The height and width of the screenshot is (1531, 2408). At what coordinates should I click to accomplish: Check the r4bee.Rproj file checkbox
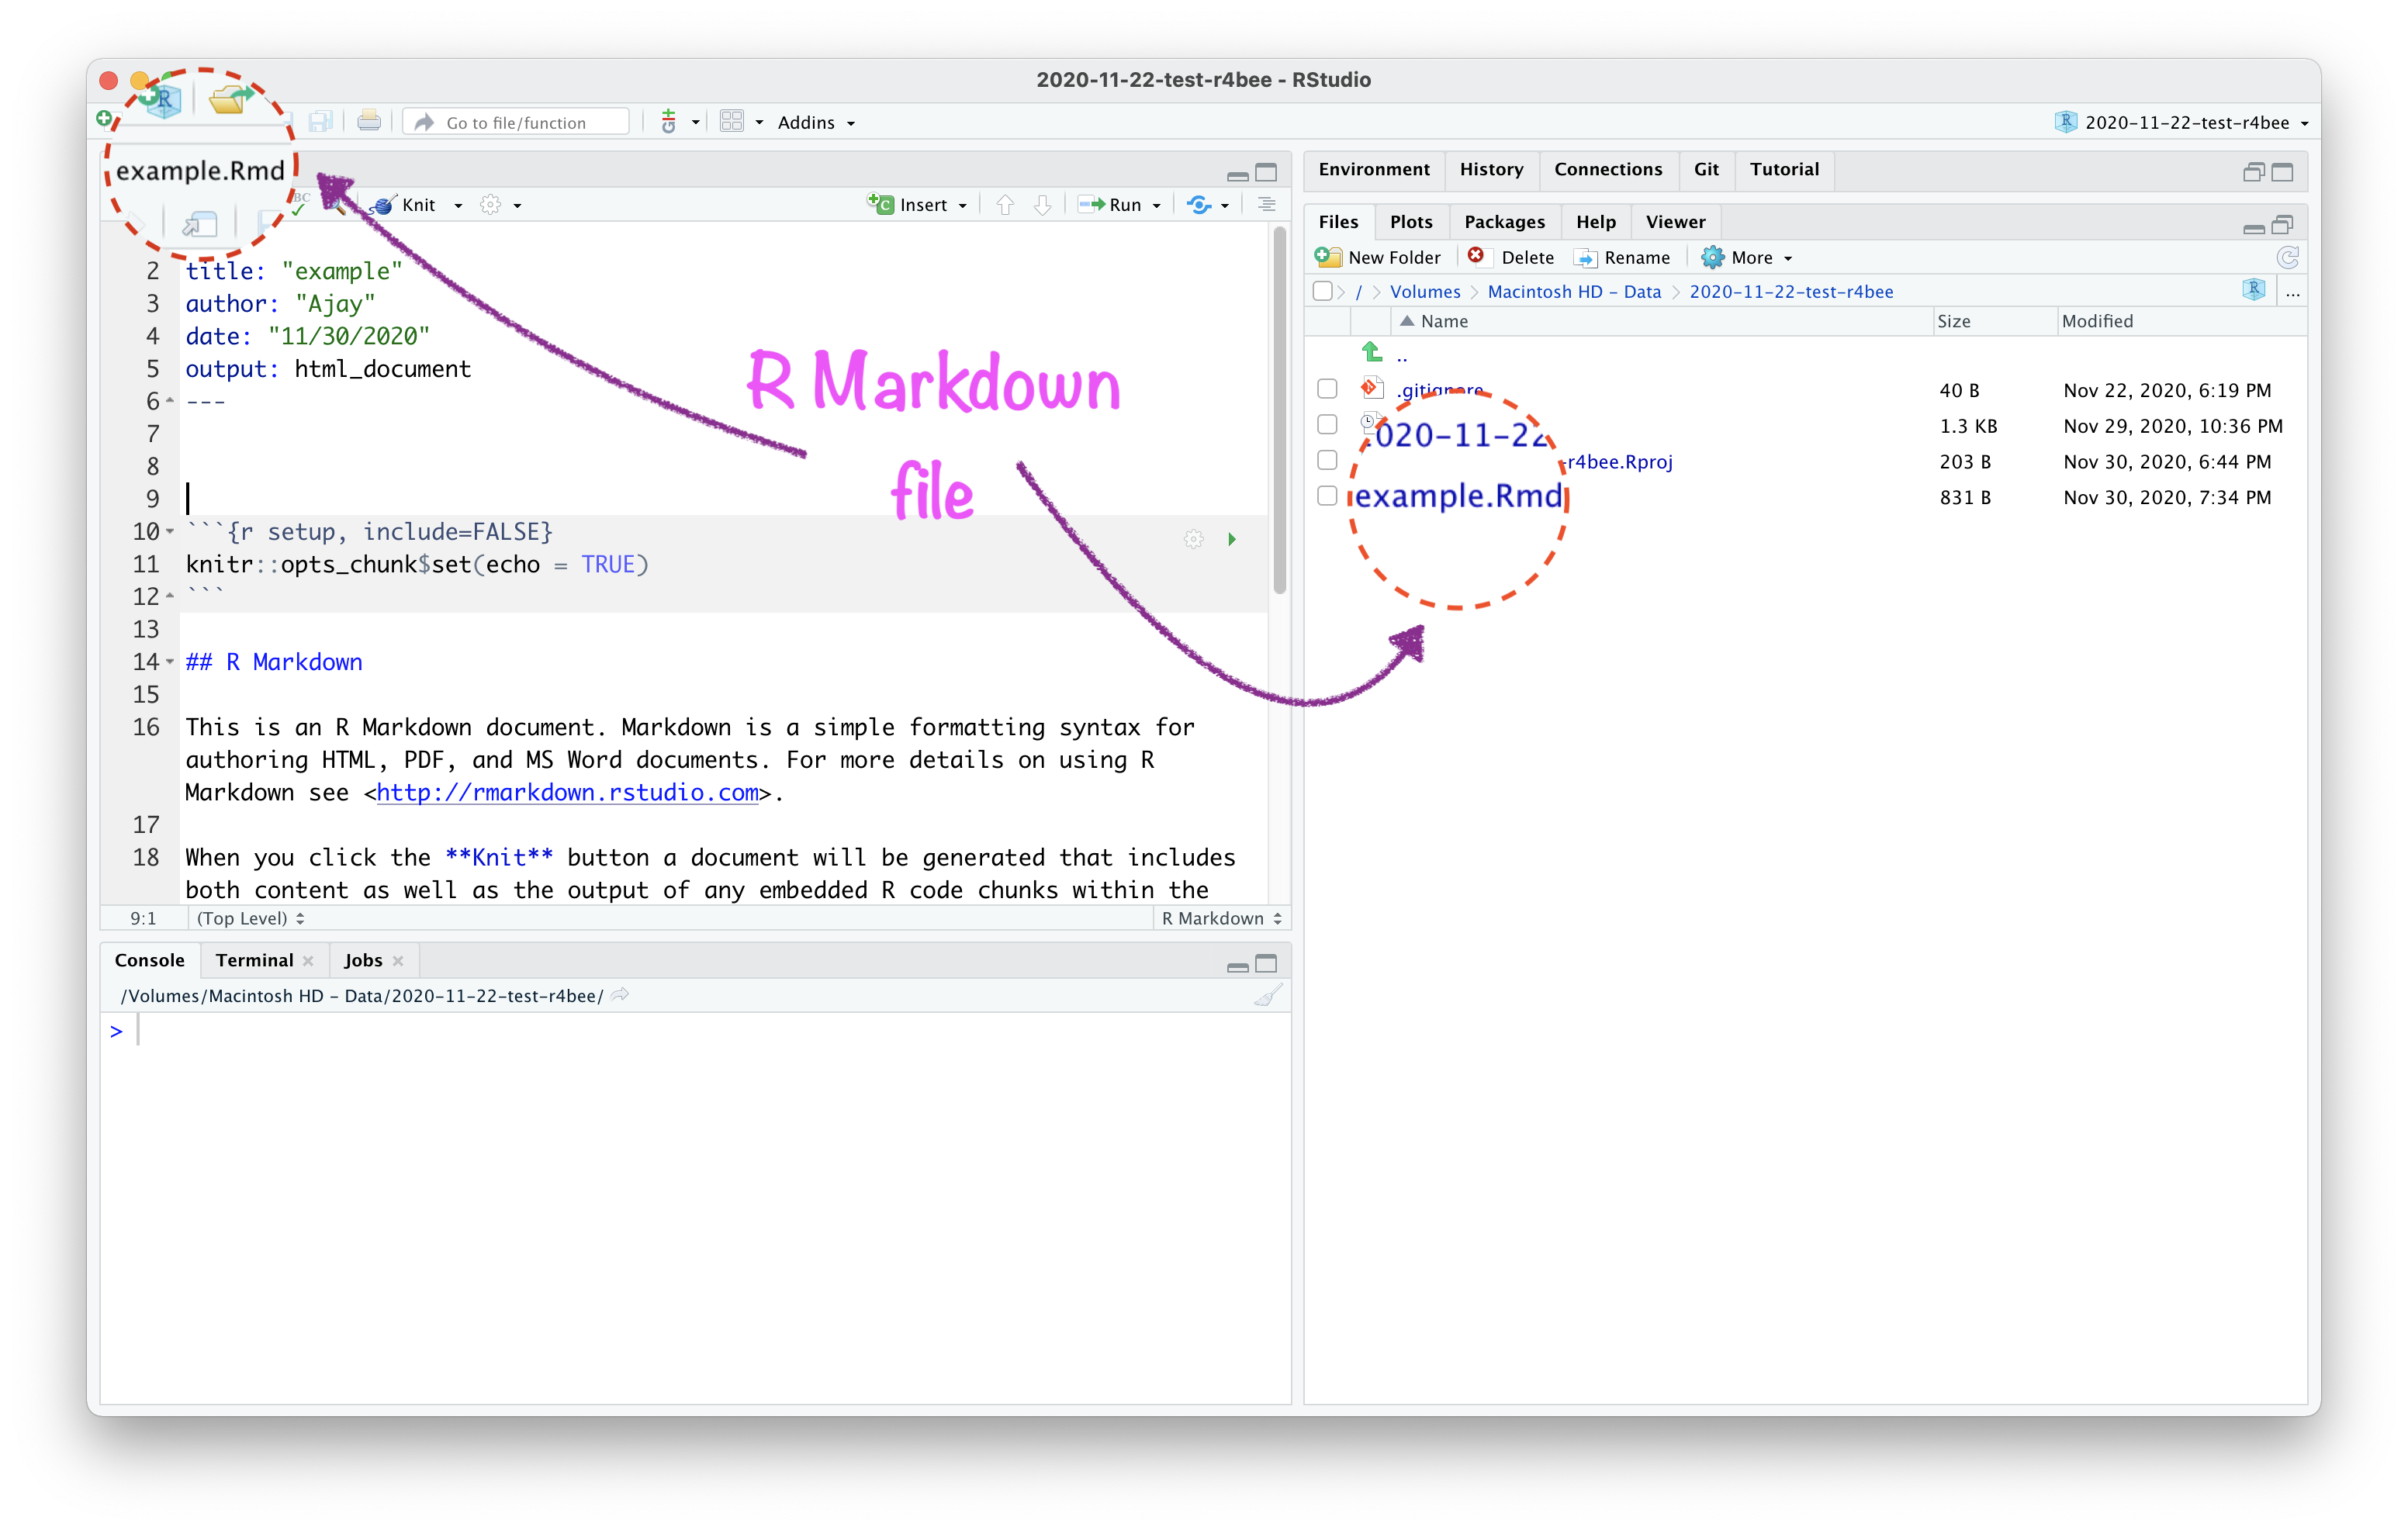pyautogui.click(x=1327, y=461)
